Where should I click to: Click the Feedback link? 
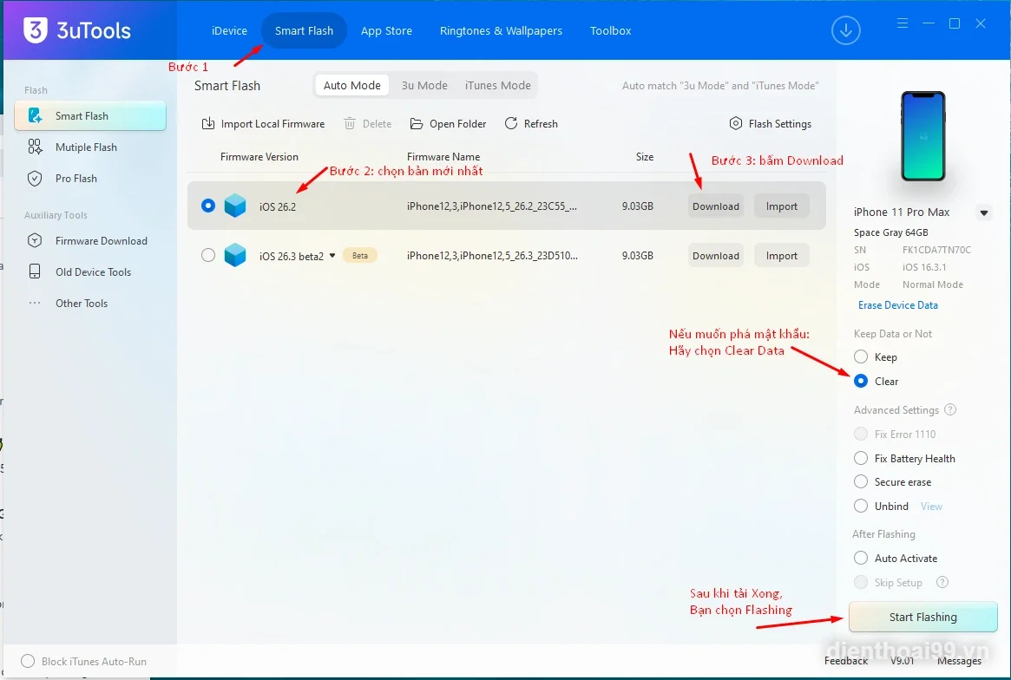click(x=846, y=661)
